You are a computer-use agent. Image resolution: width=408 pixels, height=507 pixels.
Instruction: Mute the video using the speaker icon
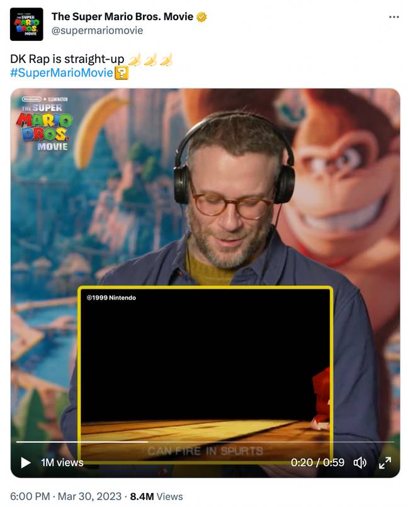(x=360, y=463)
